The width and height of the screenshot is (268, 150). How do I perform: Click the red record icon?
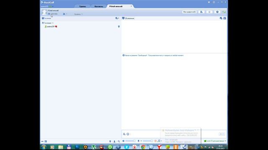(x=155, y=141)
